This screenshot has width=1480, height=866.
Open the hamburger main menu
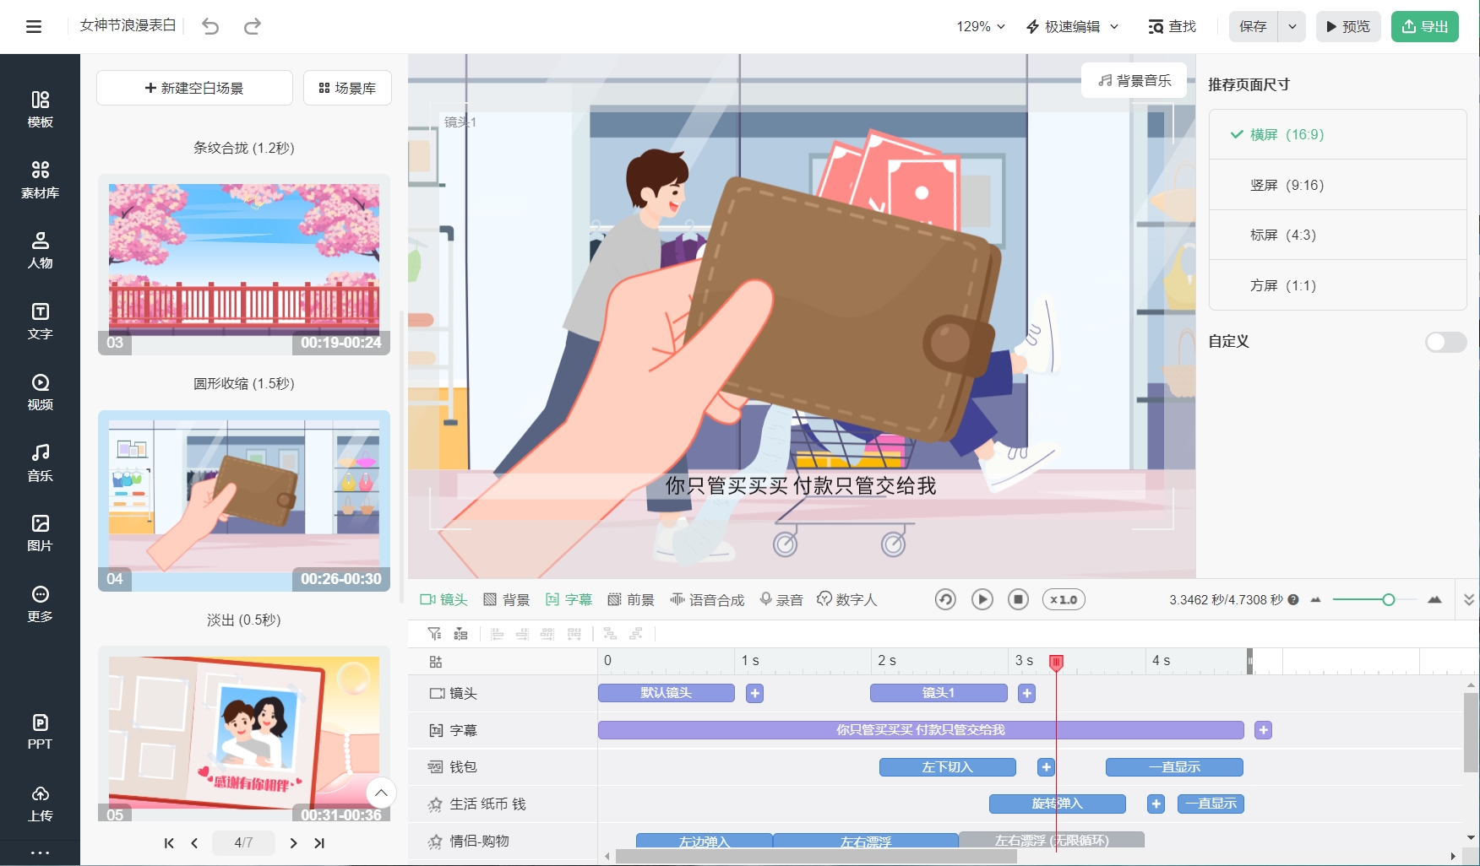tap(34, 26)
